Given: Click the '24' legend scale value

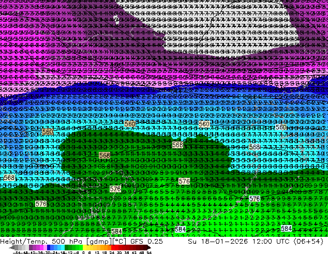Looking at the screenshot, I should click(x=112, y=252).
